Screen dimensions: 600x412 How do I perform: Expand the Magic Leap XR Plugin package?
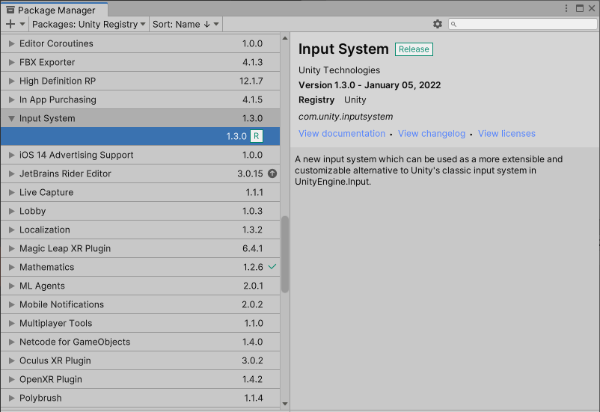[11, 249]
